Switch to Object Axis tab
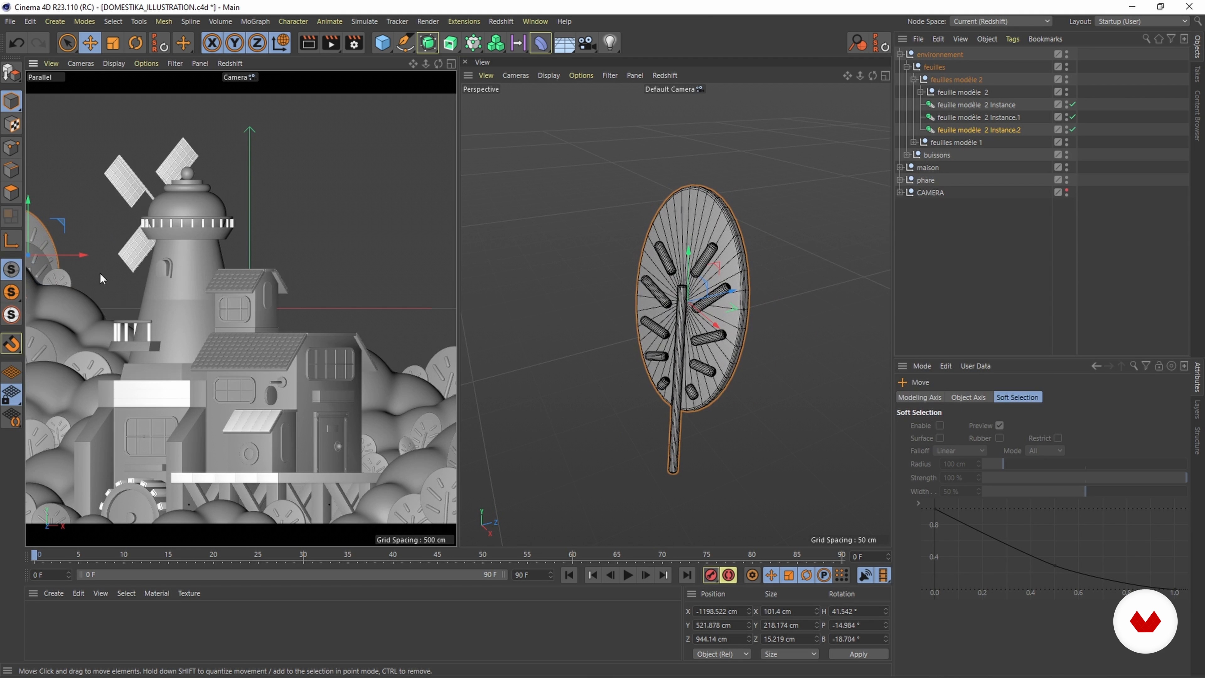 [x=968, y=397]
